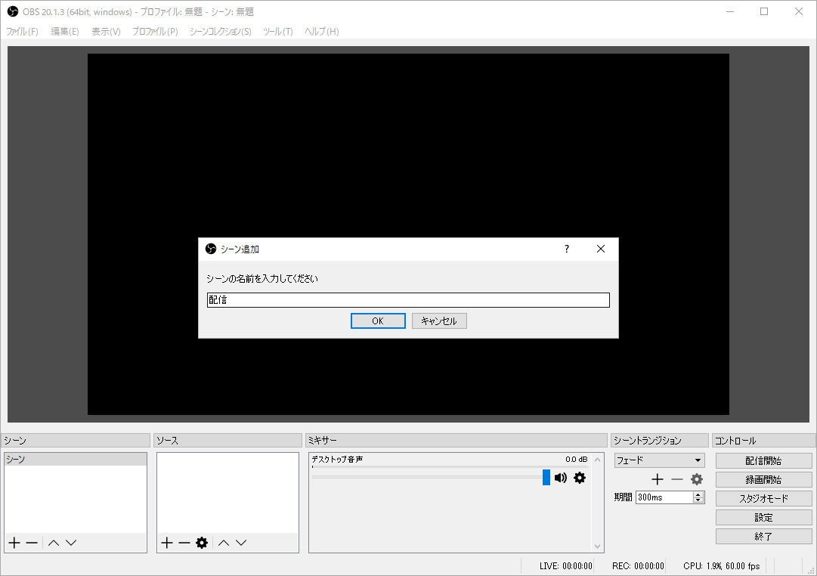The width and height of the screenshot is (817, 576).
Task: Click LIVE: 00:00:00 status text
Action: tap(566, 565)
